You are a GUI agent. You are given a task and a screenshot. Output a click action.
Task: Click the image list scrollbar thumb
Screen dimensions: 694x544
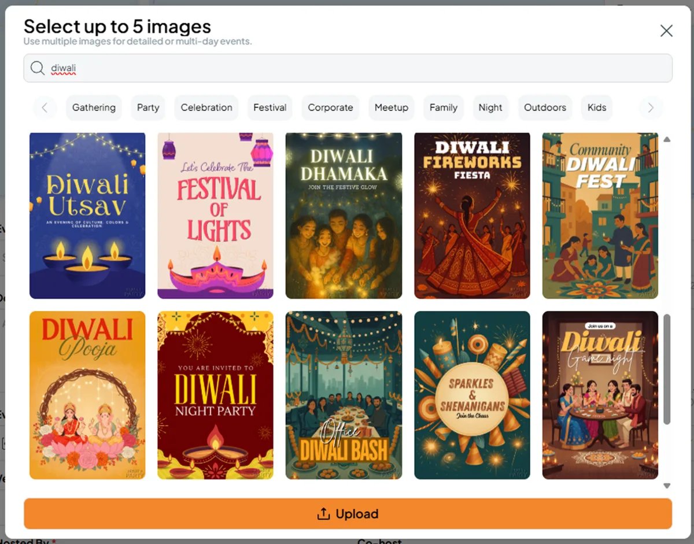667,369
